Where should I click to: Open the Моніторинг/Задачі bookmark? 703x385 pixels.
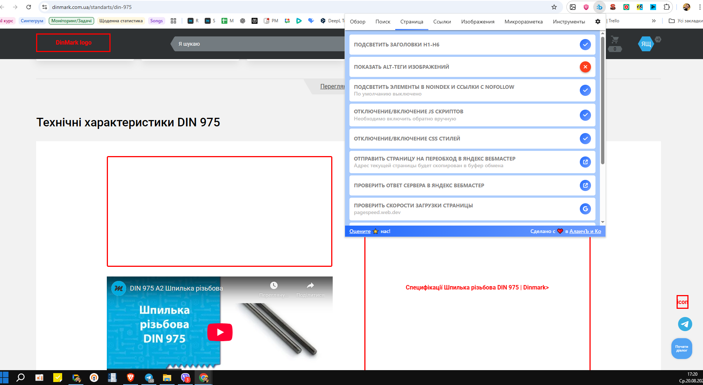tap(71, 21)
